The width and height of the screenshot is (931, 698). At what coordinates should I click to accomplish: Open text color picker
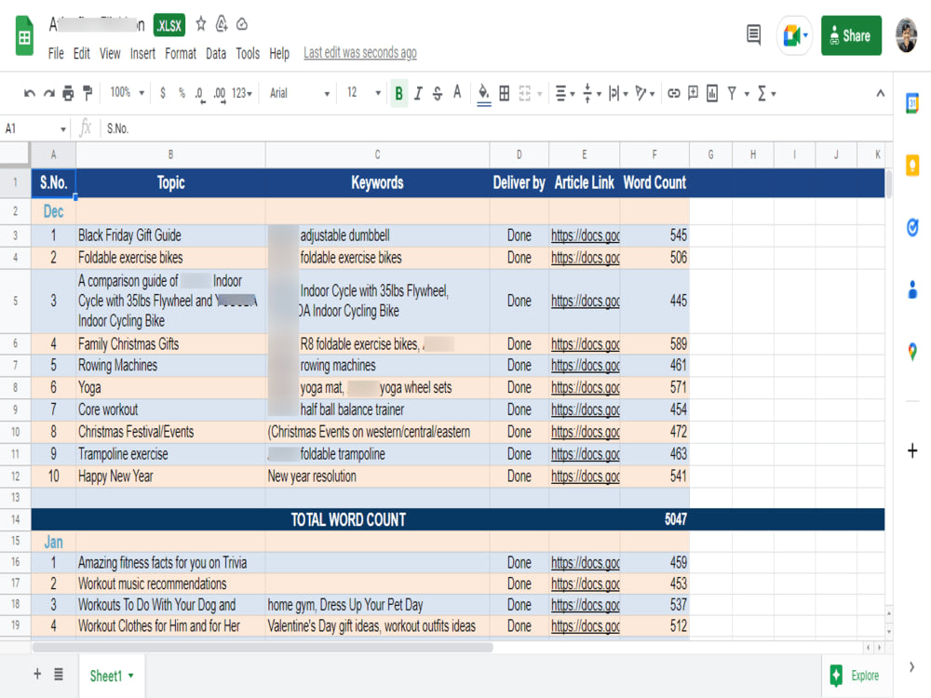coord(456,92)
